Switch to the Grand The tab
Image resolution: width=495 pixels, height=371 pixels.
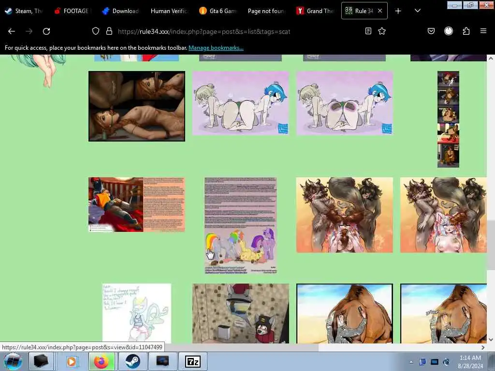coord(315,11)
